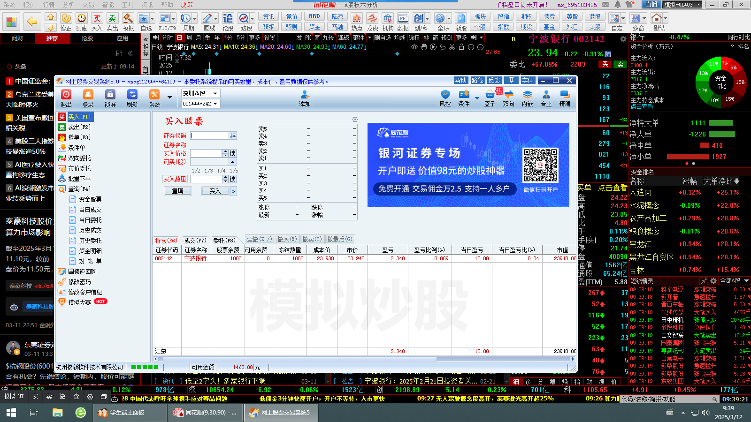The image size is (751, 422).
Task: Open the 选股 stock picker dropdown arrow
Action: [x=252, y=19]
